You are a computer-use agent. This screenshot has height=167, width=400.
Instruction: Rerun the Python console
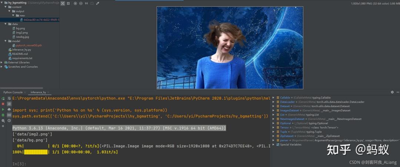3,98
